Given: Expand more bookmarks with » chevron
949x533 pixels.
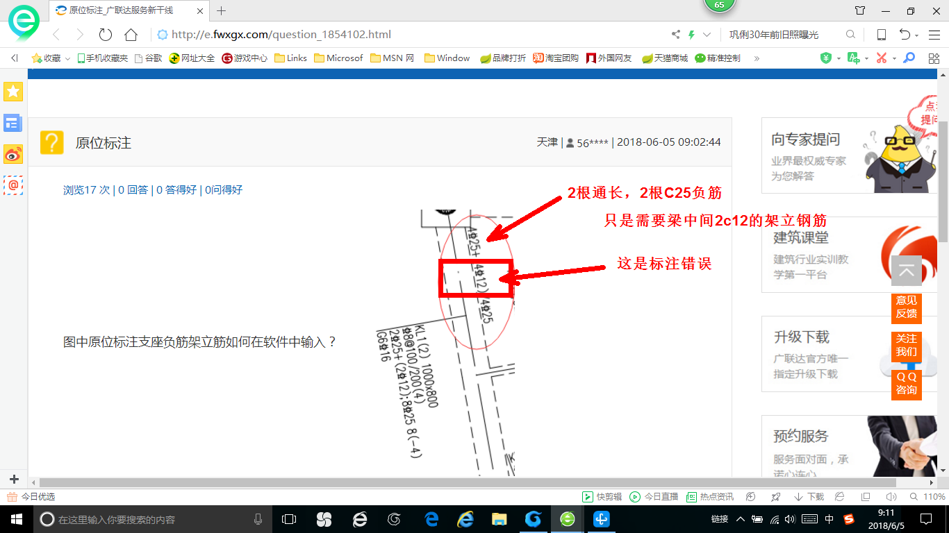Looking at the screenshot, I should point(757,58).
